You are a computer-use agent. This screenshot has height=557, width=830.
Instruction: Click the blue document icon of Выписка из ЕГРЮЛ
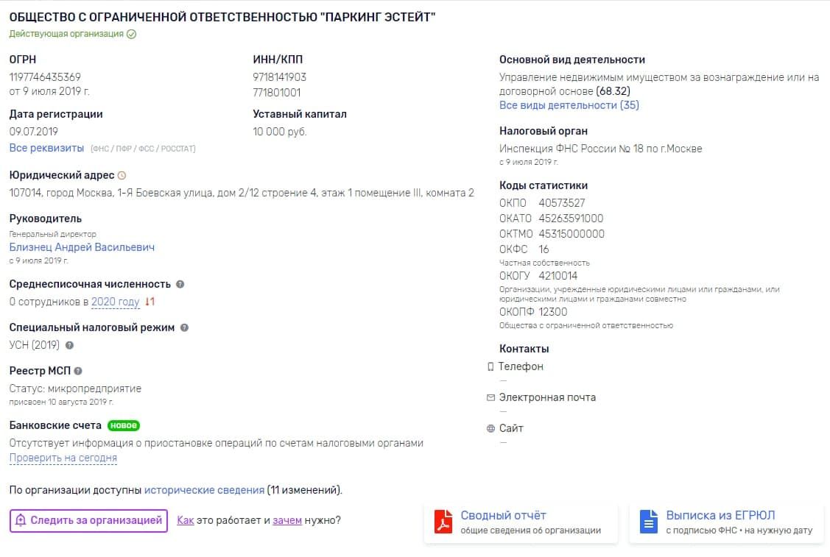coord(648,522)
